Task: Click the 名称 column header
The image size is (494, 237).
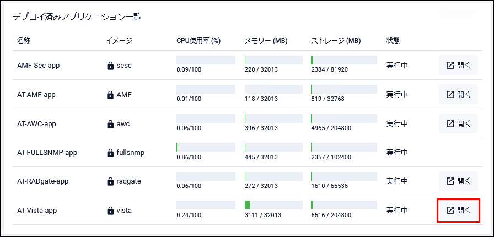Action: [24, 40]
